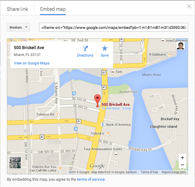Click the S Miami Ave street label

56,93
